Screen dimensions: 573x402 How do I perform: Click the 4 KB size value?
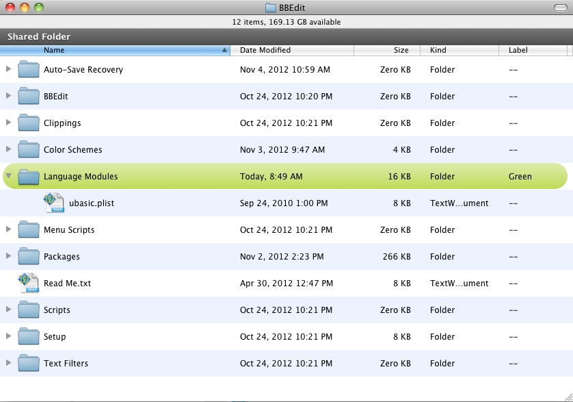(401, 150)
